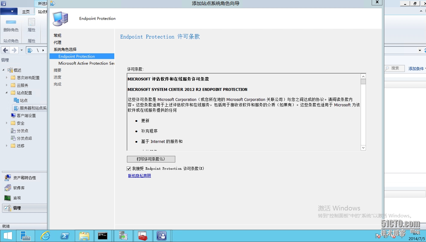Expand the breadcrumb path arrow
This screenshot has width=426, height=242.
(43, 50)
